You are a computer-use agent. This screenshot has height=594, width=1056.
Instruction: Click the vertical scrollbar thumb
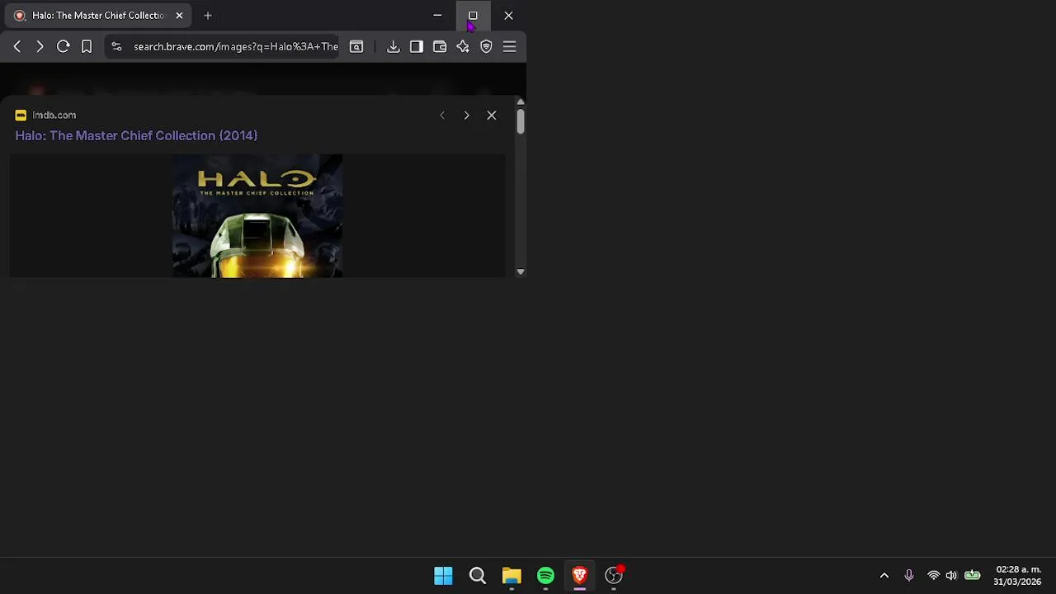coord(521,121)
